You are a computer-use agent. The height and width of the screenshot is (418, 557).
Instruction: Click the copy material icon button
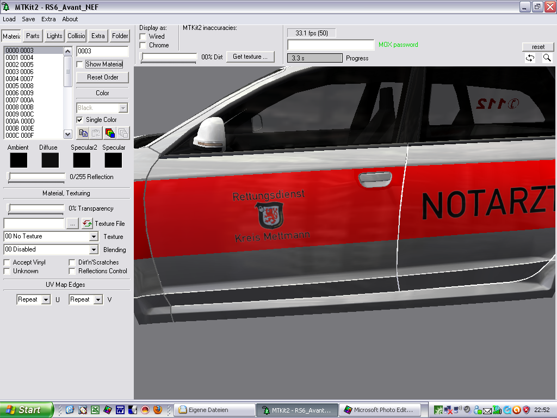pos(83,133)
